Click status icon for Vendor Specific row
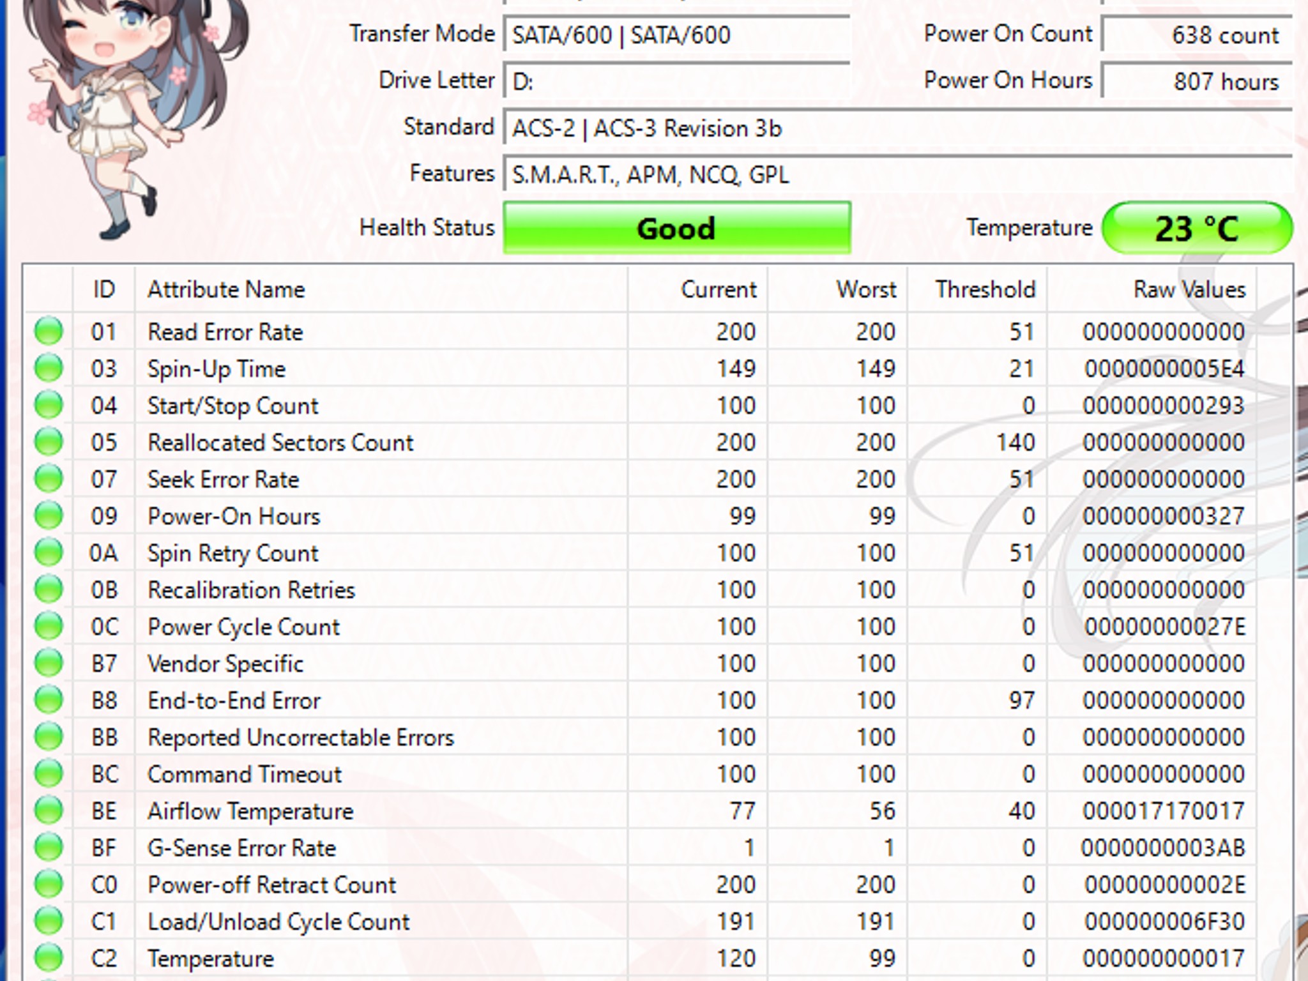 [x=49, y=663]
